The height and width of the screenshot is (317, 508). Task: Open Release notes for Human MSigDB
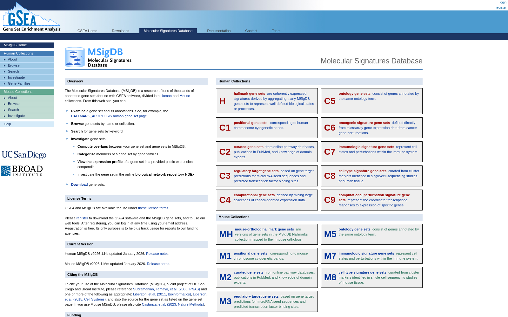coord(157,254)
